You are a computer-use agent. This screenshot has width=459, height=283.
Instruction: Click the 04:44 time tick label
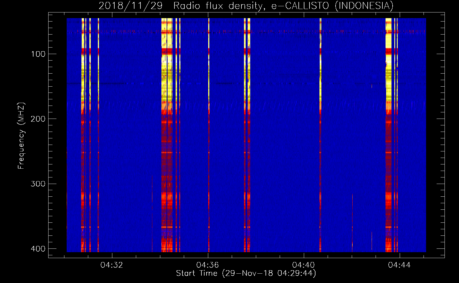click(399, 265)
